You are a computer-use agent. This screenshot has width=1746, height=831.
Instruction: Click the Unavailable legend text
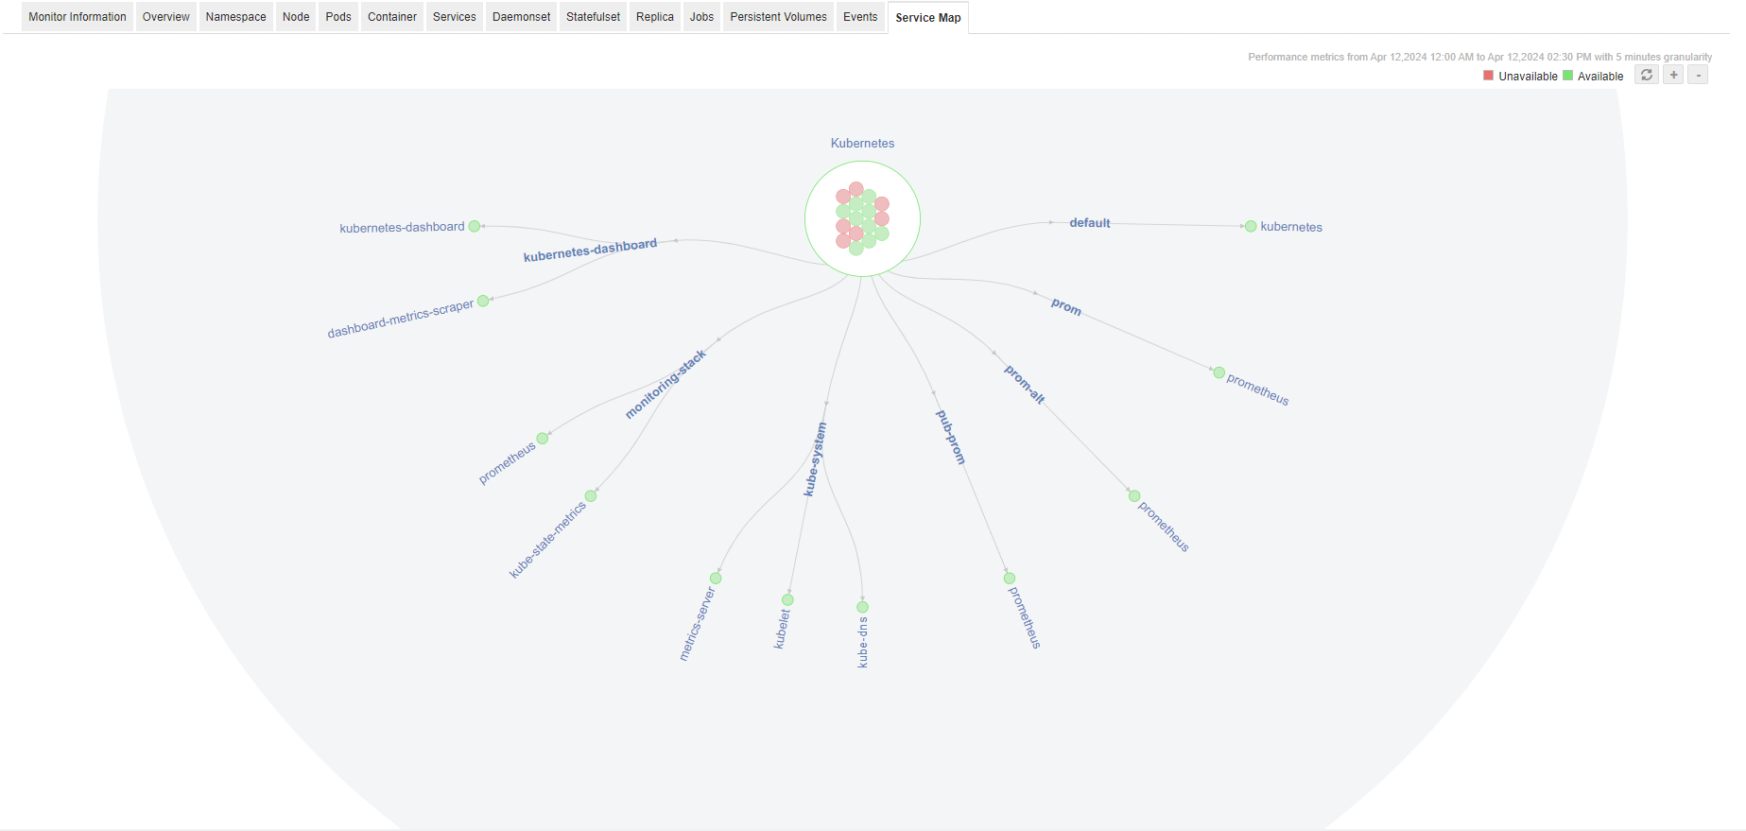(1529, 77)
